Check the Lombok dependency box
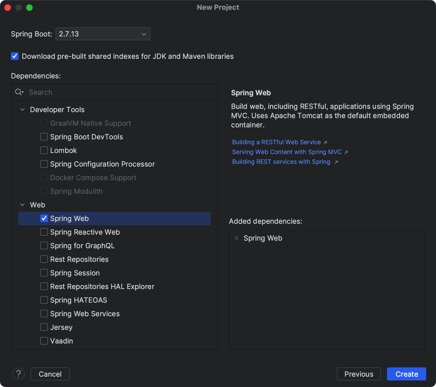 [x=44, y=150]
